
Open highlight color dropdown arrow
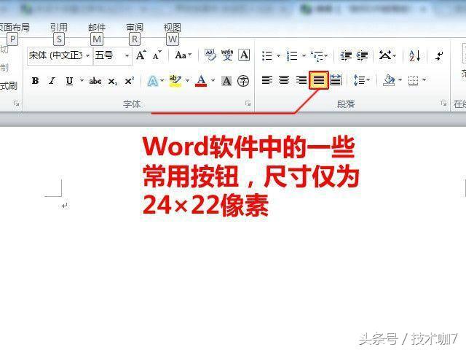(188, 80)
